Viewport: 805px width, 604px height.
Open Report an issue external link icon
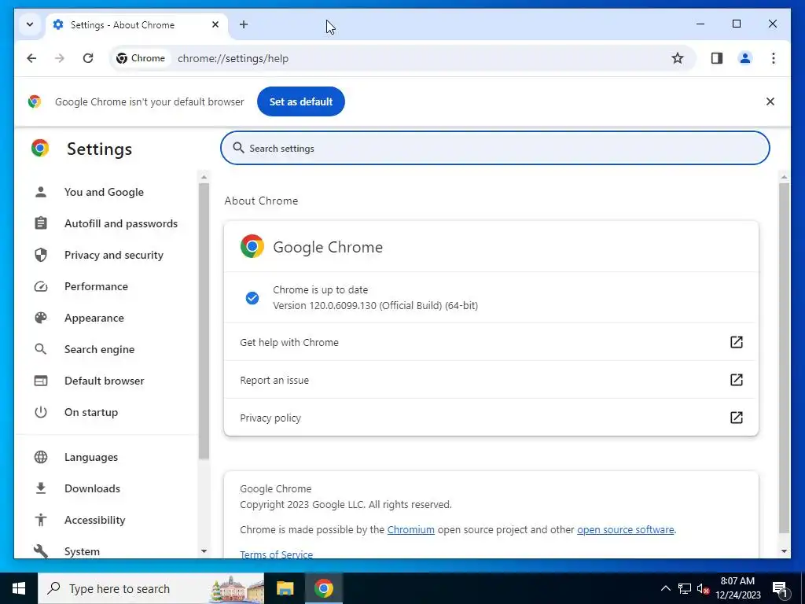(736, 380)
